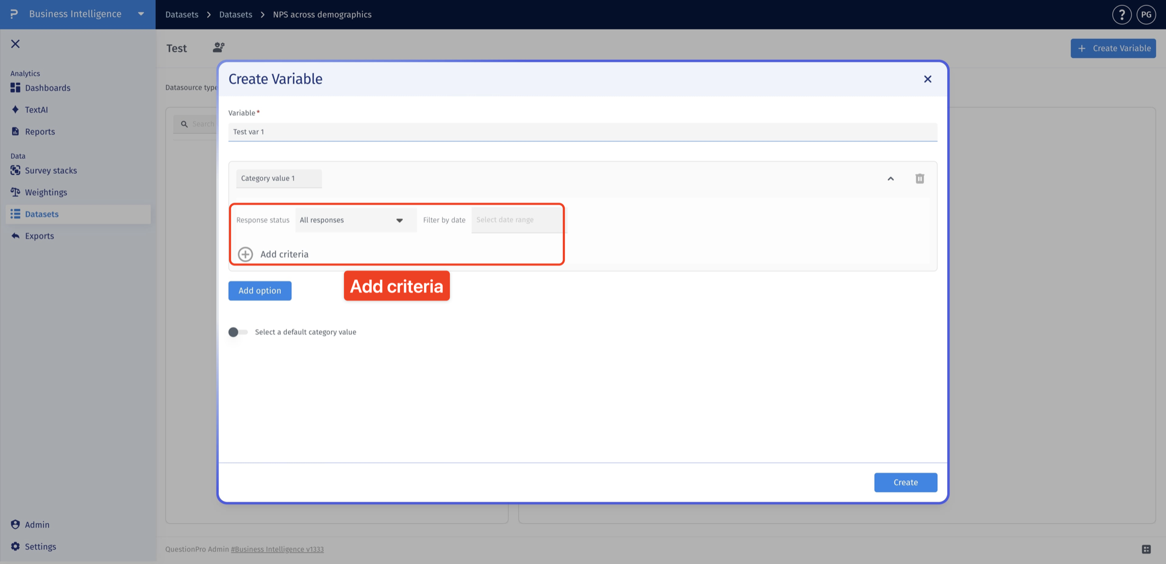This screenshot has height=564, width=1166.
Task: Open Settings via its gear icon
Action: tap(15, 546)
